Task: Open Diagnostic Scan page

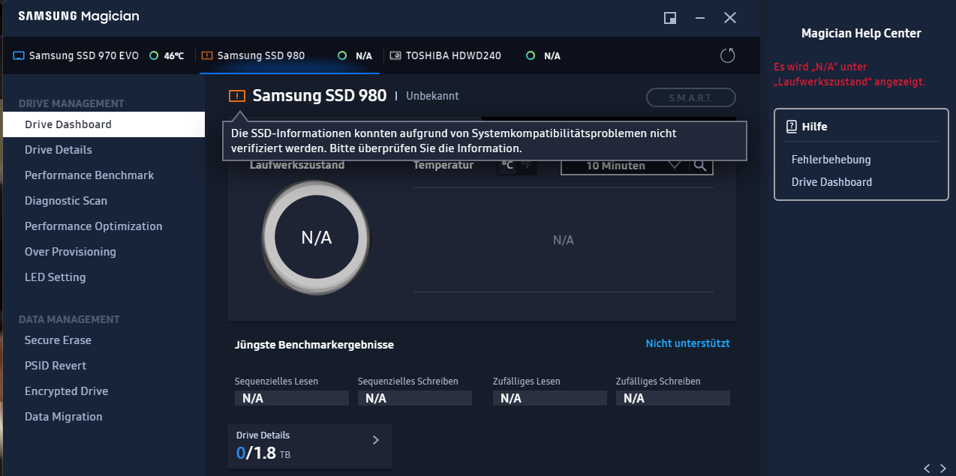Action: 104,201
